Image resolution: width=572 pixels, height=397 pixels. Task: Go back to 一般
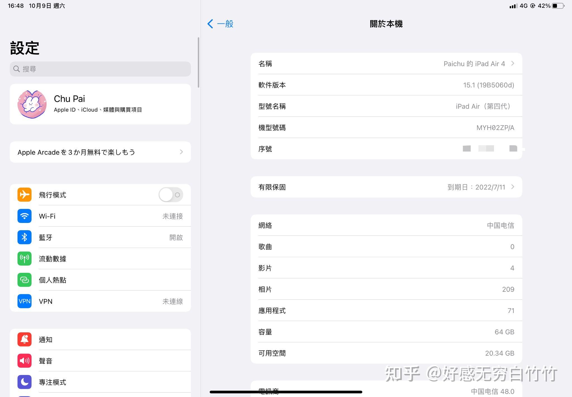pos(220,24)
